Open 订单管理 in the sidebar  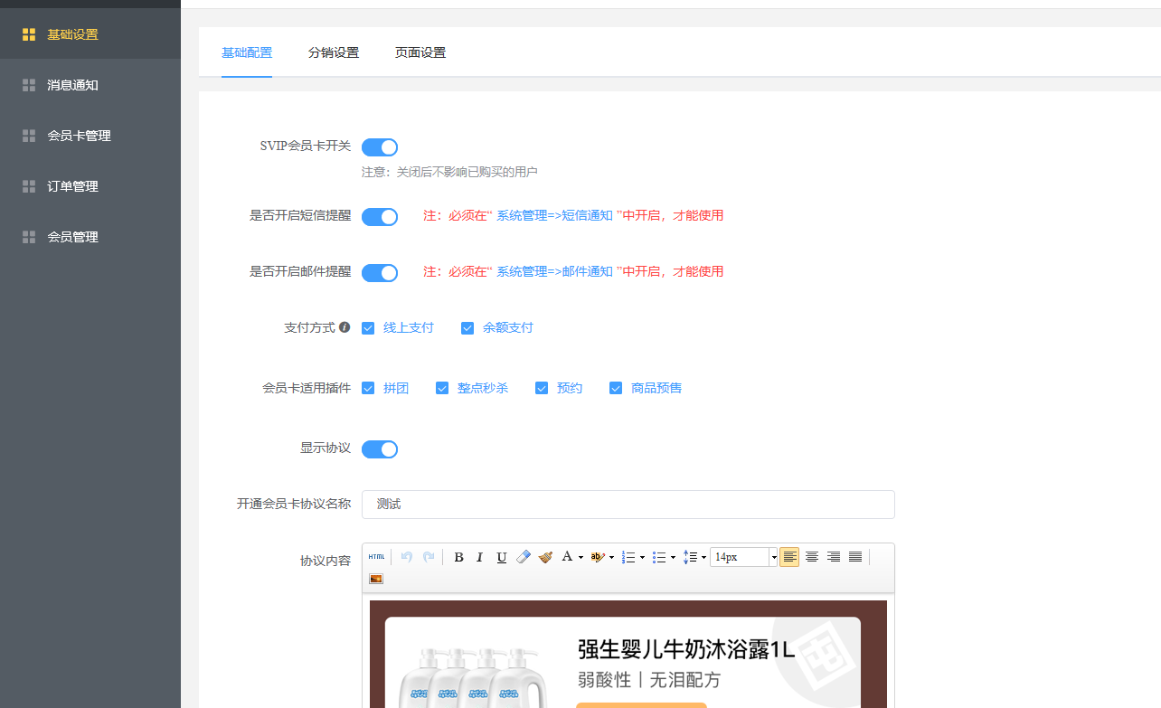pyautogui.click(x=72, y=186)
